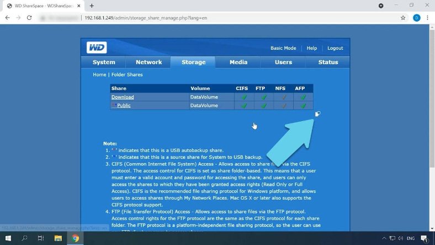Click Download row AFP checkmark
435x245 pixels.
point(303,97)
